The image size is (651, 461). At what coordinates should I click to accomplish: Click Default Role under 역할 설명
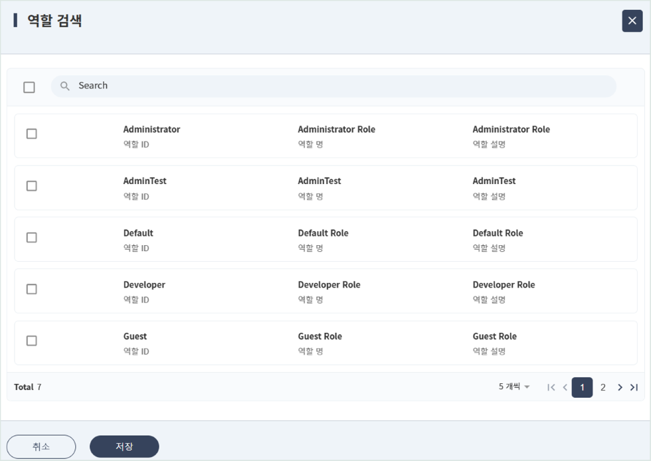tap(498, 233)
